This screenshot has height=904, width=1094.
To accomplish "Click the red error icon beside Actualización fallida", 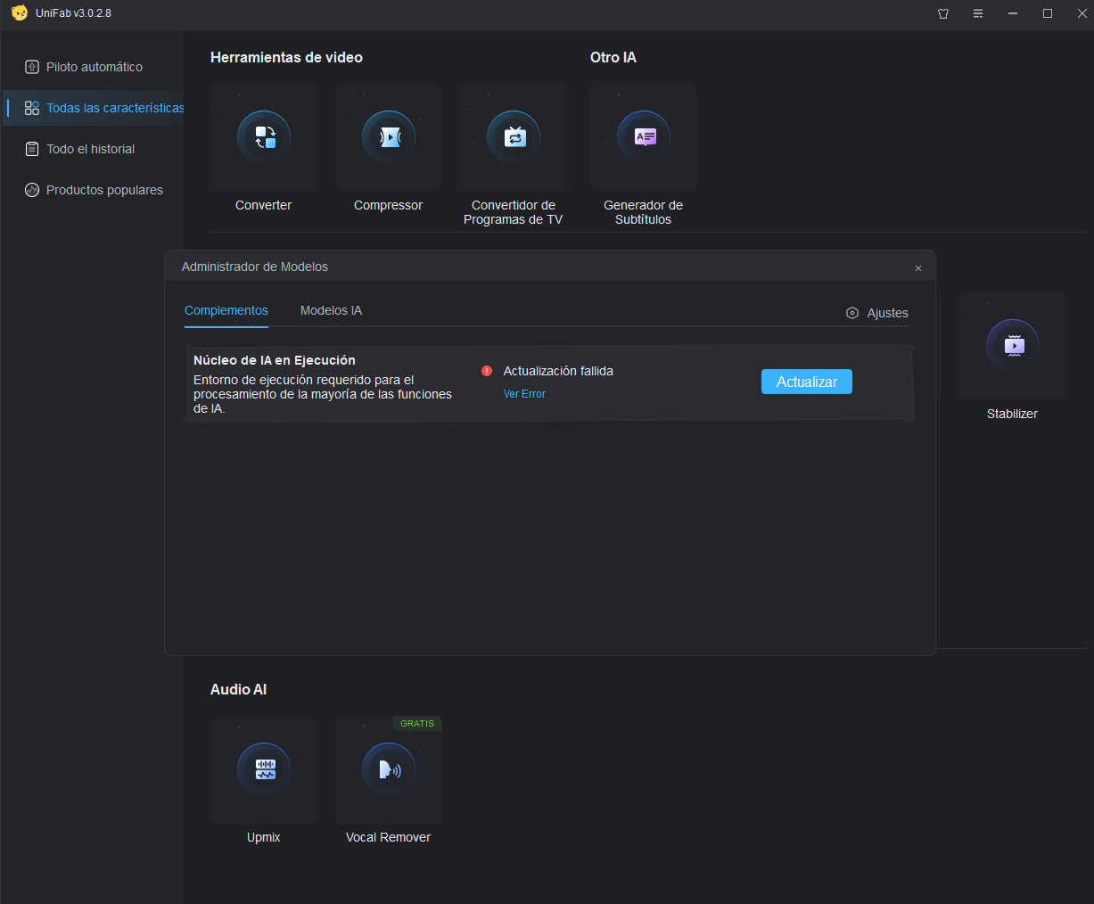I will 487,371.
